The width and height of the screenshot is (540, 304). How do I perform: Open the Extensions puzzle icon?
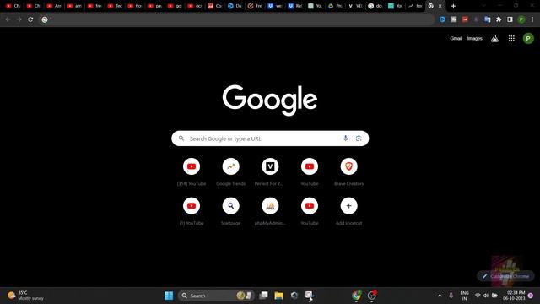[499, 19]
